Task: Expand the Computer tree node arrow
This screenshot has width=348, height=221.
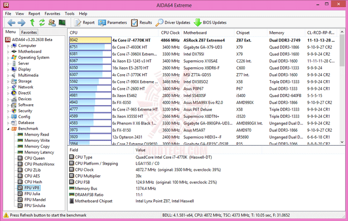Action: click(8, 46)
